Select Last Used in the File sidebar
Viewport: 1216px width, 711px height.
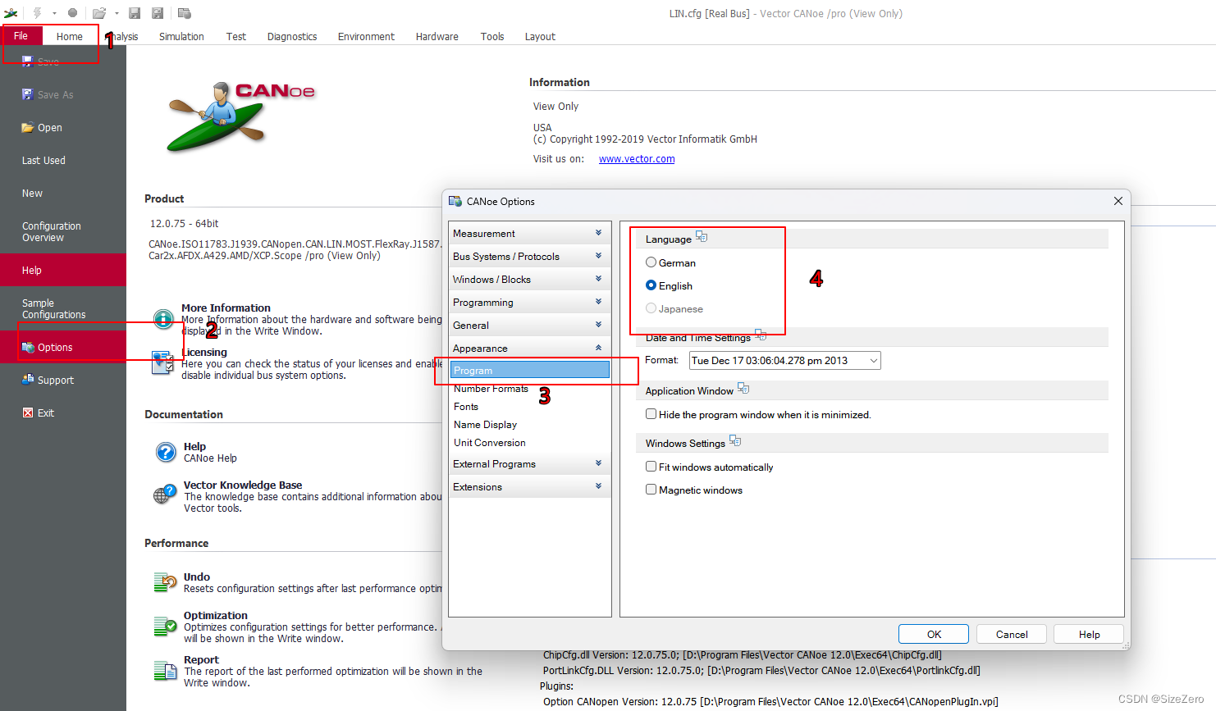(63, 161)
